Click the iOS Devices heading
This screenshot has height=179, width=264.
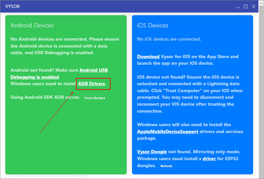152,25
